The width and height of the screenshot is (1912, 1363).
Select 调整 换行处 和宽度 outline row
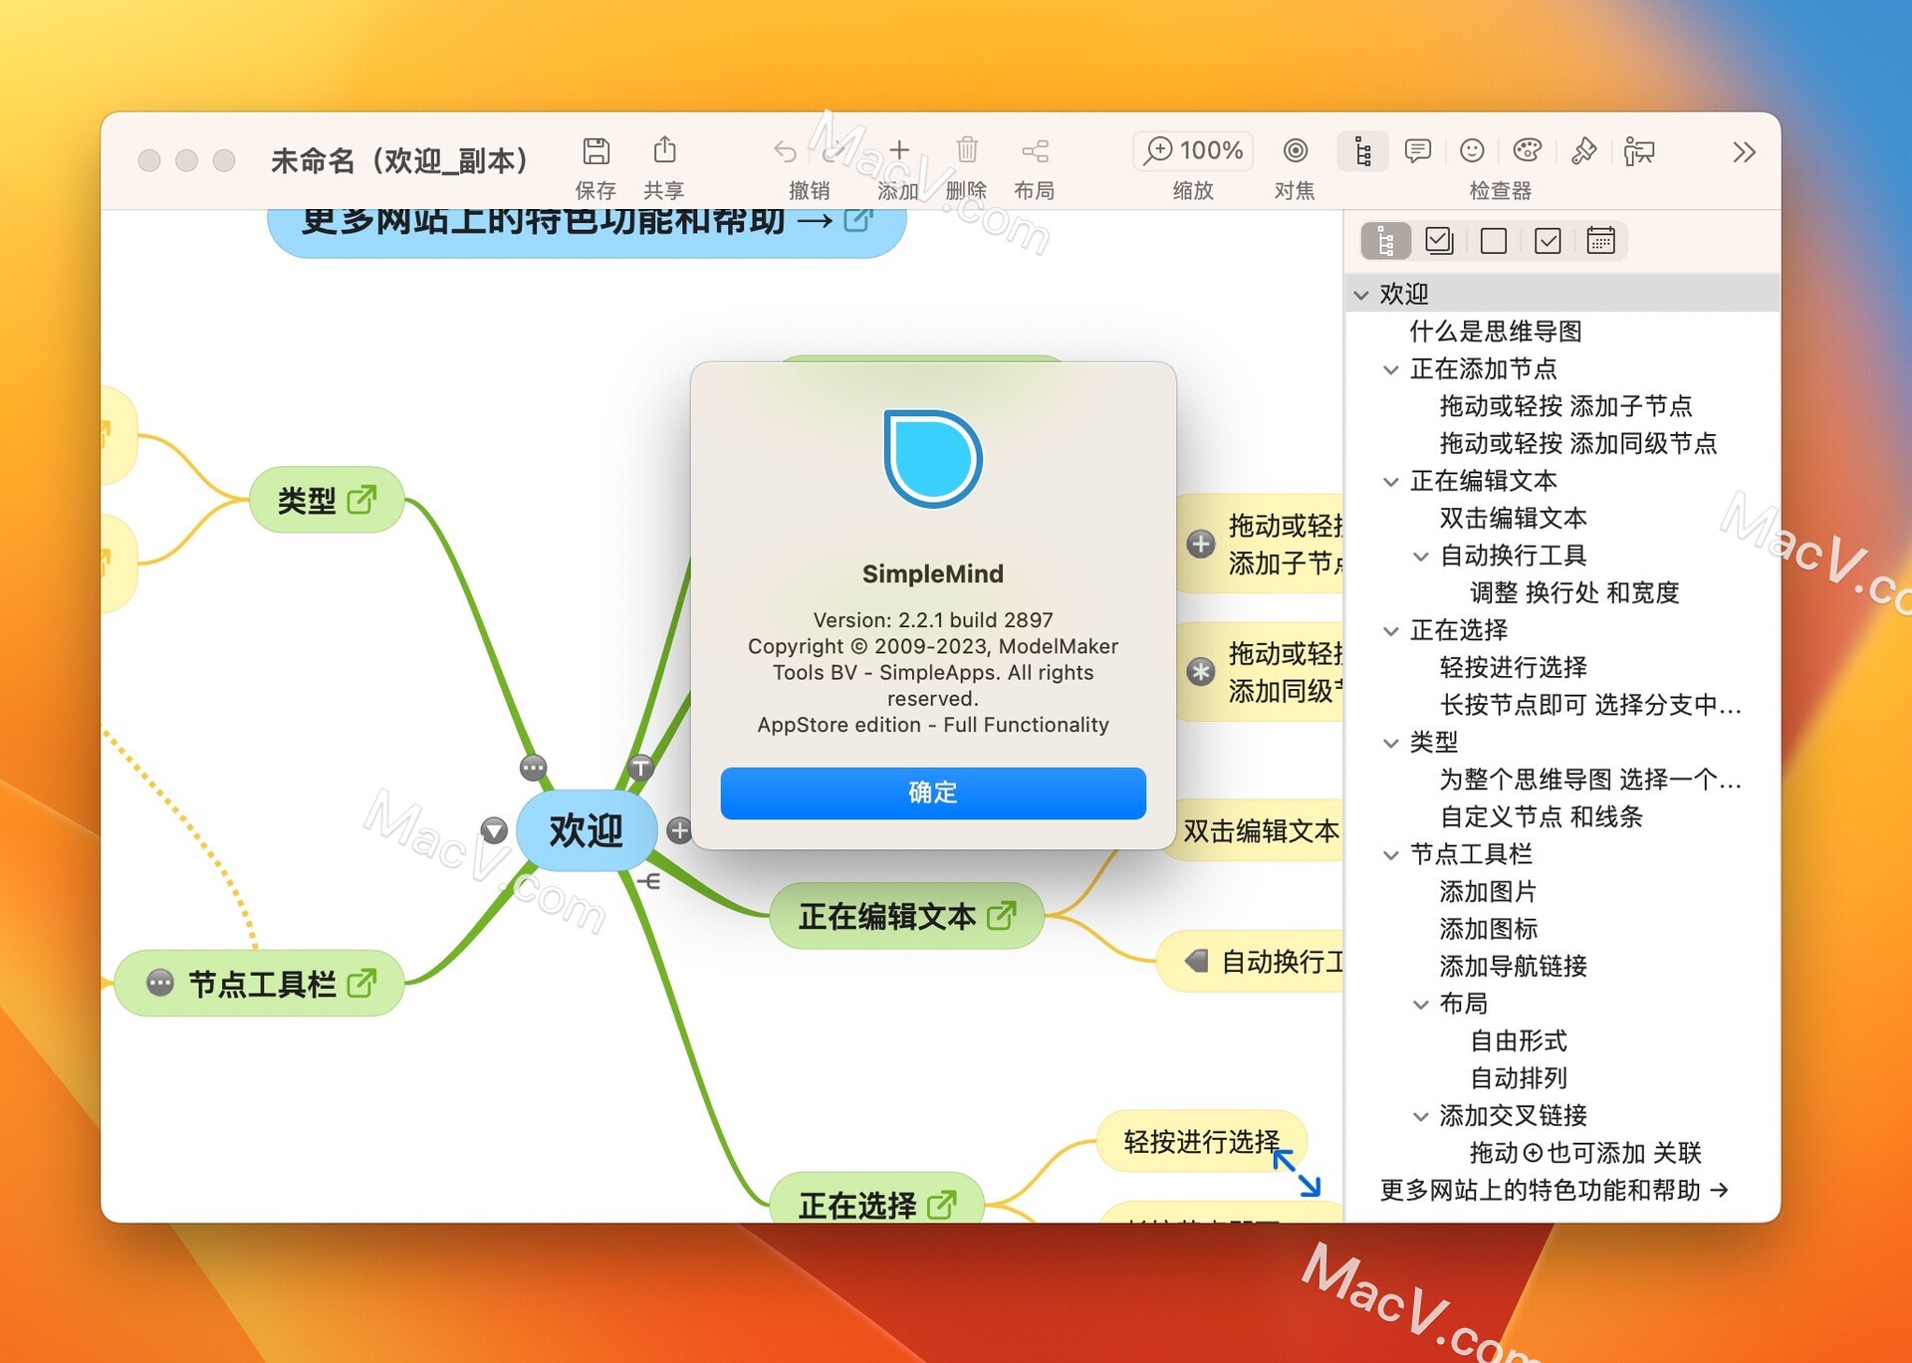point(1573,593)
